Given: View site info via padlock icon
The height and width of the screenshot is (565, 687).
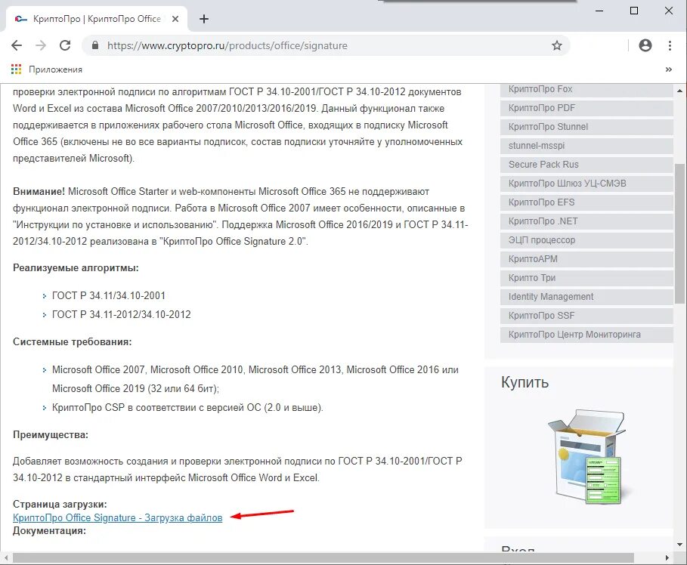Looking at the screenshot, I should coord(95,45).
